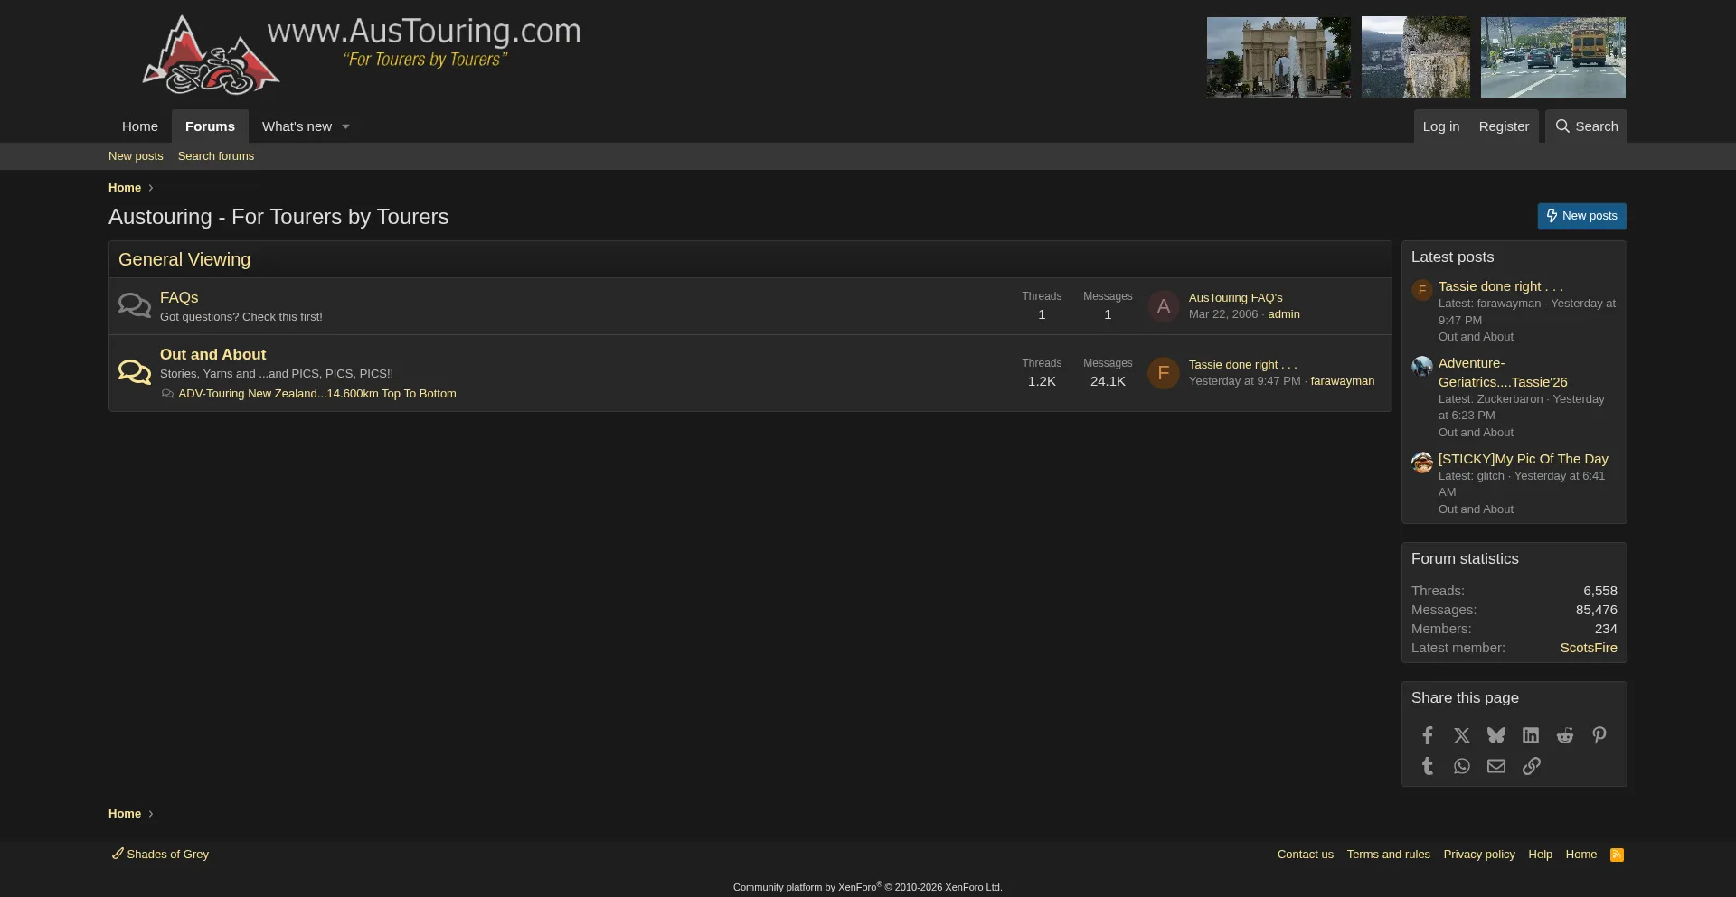Open the XenForo community platform link

pyautogui.click(x=867, y=887)
